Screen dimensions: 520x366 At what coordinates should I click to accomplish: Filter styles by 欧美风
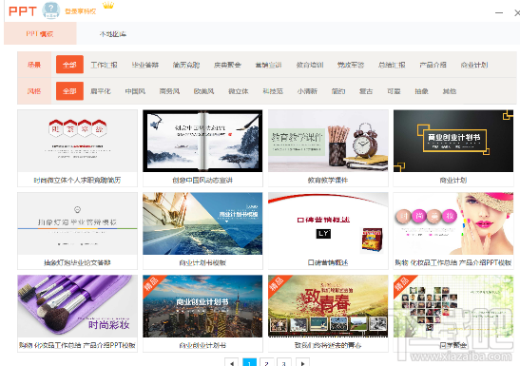pyautogui.click(x=204, y=91)
